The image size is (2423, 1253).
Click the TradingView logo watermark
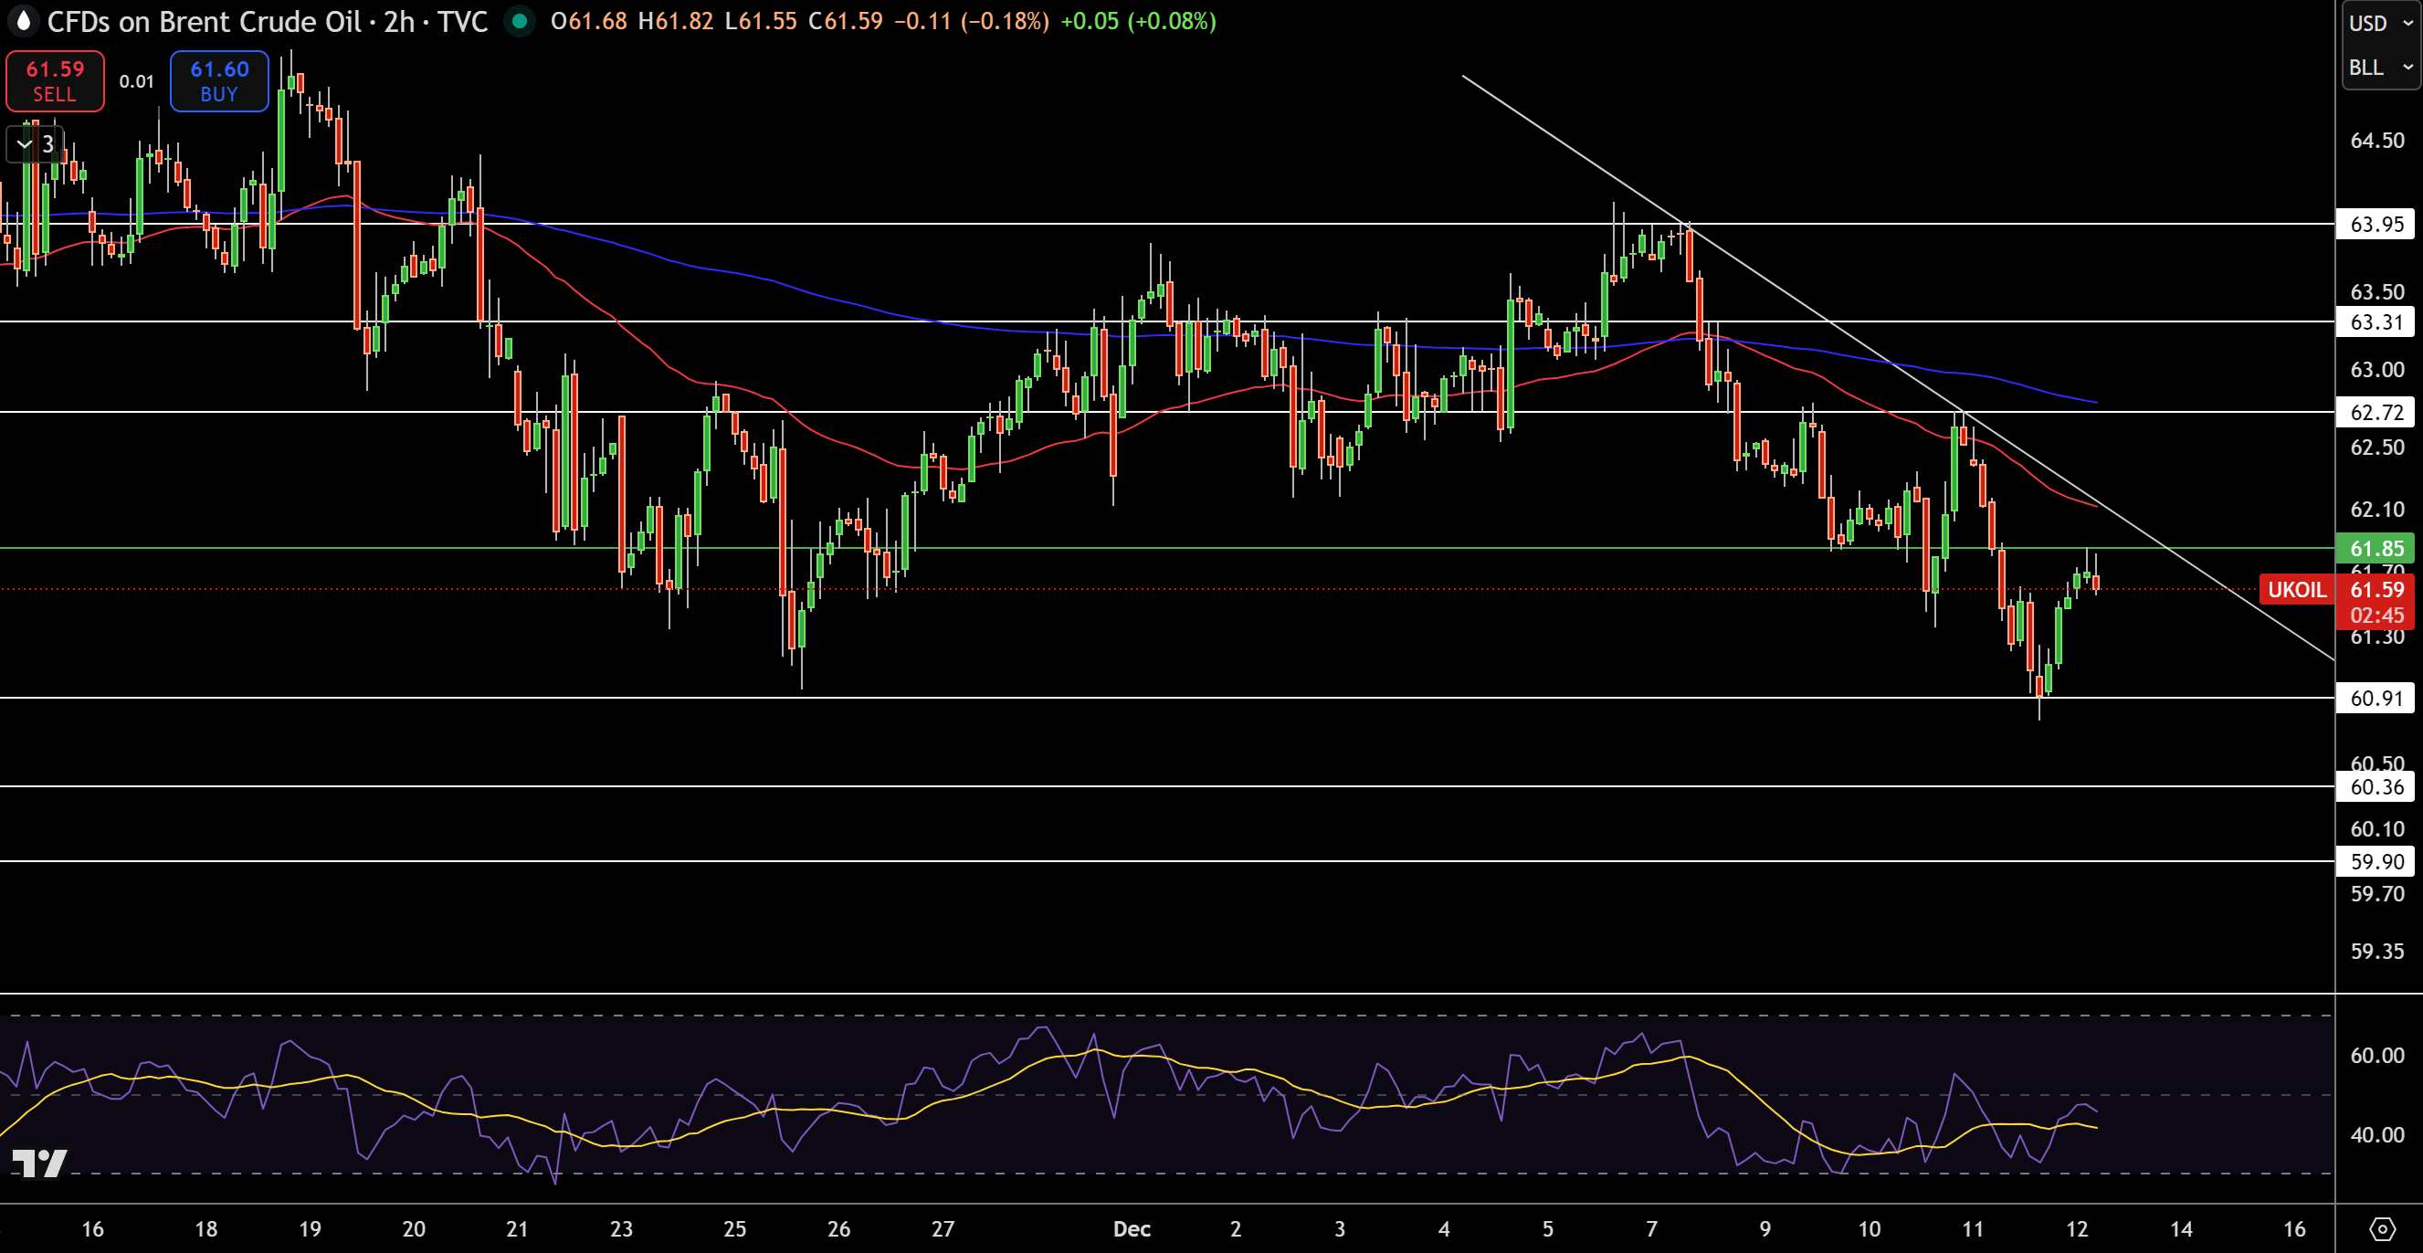coord(38,1163)
